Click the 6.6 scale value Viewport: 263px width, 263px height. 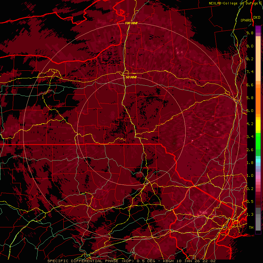250,85
